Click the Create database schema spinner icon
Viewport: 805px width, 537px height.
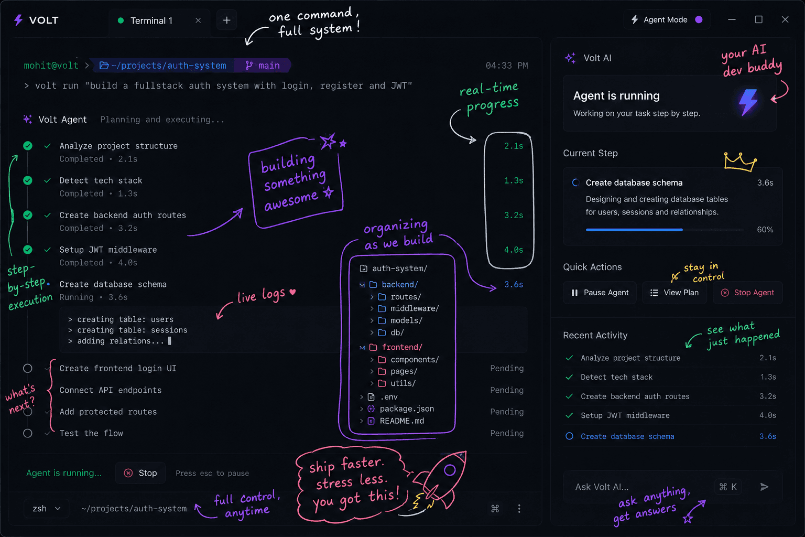tap(575, 182)
